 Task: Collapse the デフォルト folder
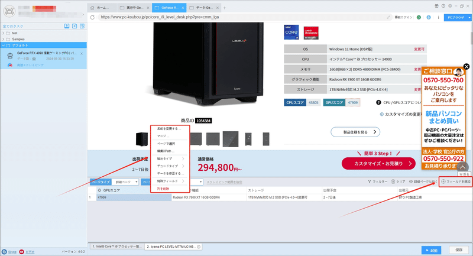pyautogui.click(x=4, y=46)
